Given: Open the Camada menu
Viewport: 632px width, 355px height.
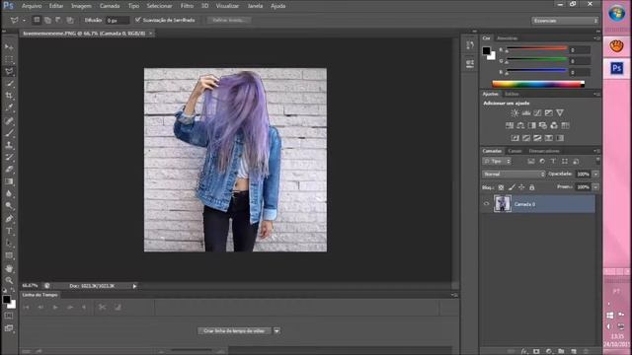Looking at the screenshot, I should 110,6.
